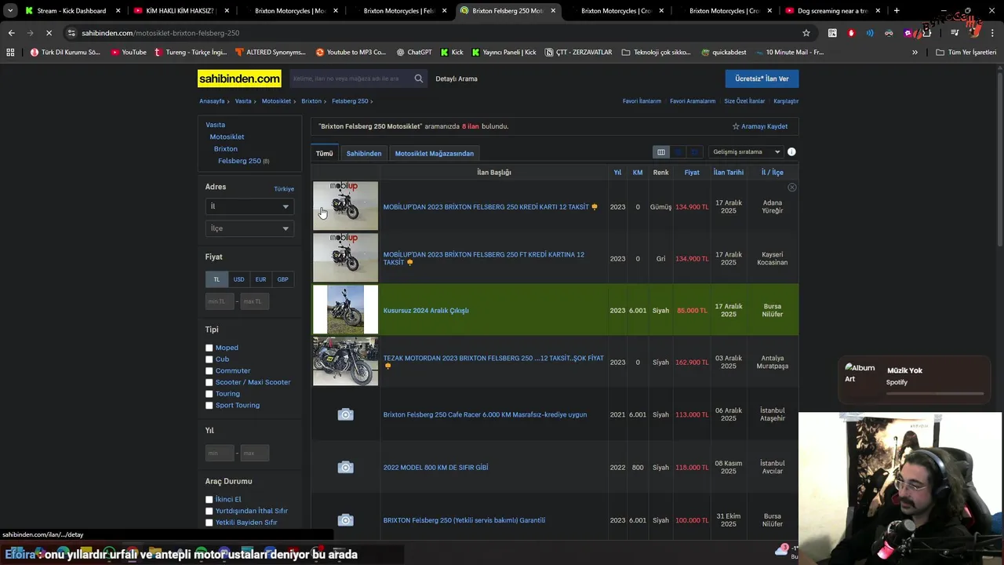Image resolution: width=1004 pixels, height=565 pixels.
Task: Select GBP currency option
Action: click(282, 279)
